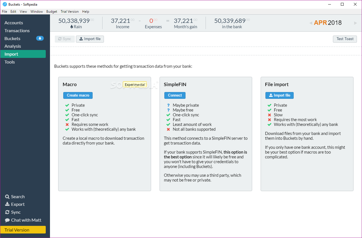Click the Search link in sidebar
Screen dimensions: 362x238
click(18, 197)
